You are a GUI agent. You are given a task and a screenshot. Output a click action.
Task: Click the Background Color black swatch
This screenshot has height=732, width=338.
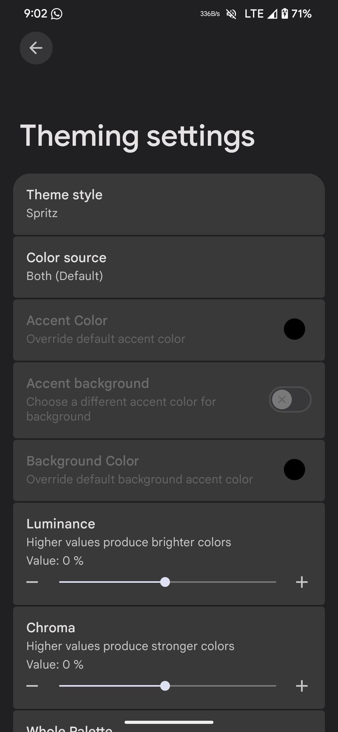click(294, 470)
